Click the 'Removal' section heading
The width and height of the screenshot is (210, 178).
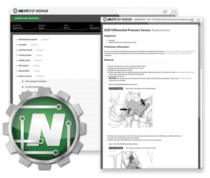pyautogui.click(x=109, y=60)
